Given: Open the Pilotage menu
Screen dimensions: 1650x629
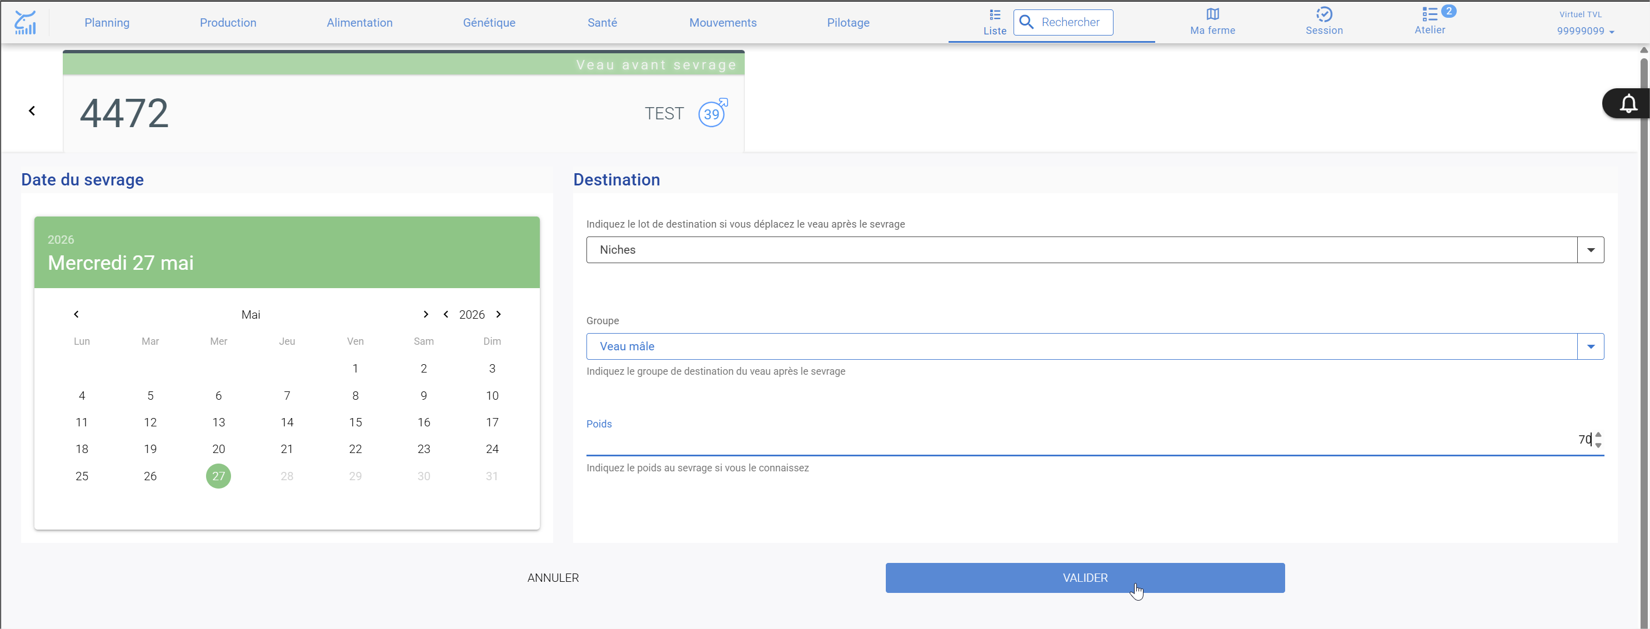Looking at the screenshot, I should point(848,22).
